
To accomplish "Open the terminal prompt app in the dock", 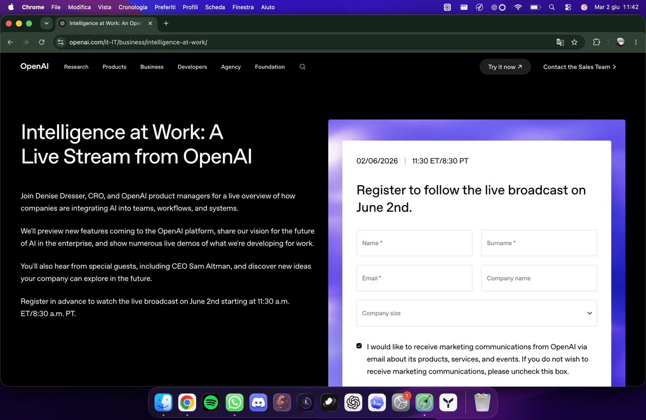I will [x=377, y=402].
